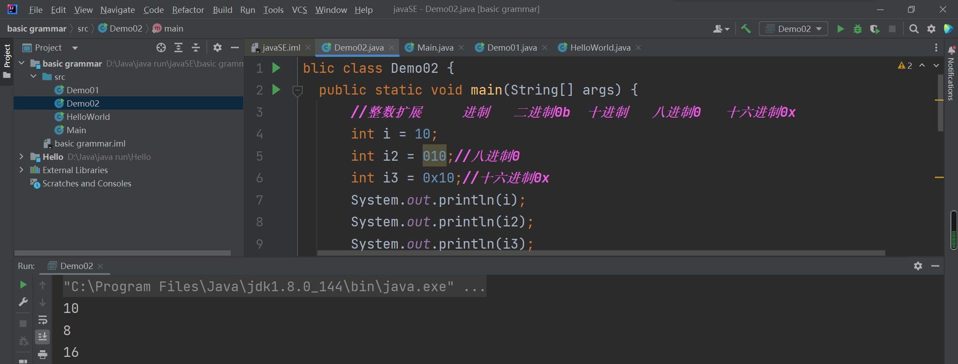Image resolution: width=958 pixels, height=364 pixels.
Task: Collapse the src folder node
Action: (34, 77)
